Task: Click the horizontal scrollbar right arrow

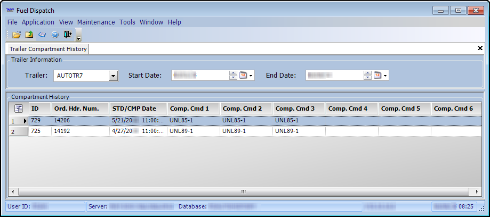Action: 477,191
